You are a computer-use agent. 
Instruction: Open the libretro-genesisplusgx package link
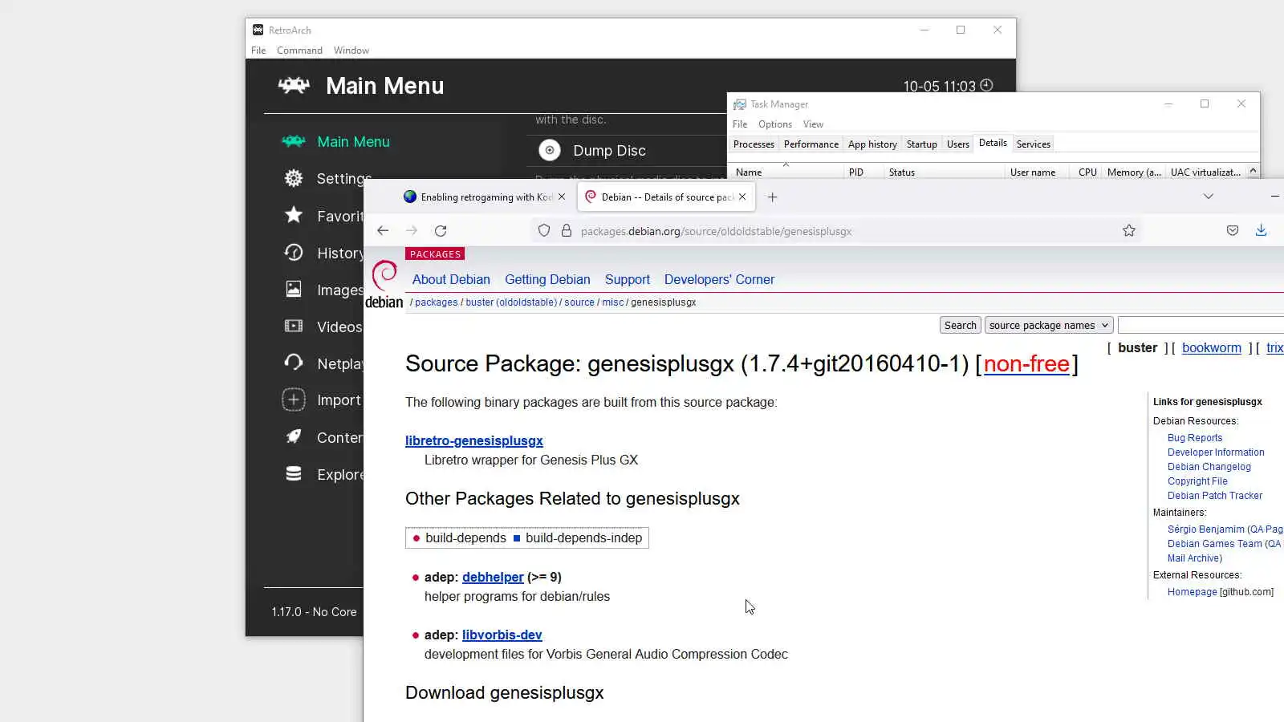[474, 440]
